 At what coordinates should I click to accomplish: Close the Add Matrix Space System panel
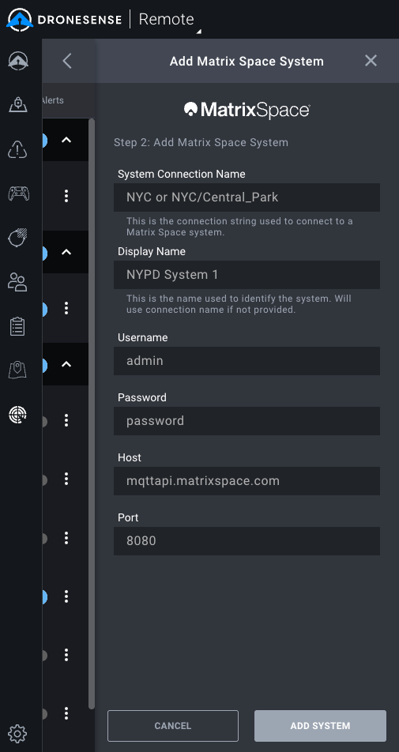tap(371, 61)
